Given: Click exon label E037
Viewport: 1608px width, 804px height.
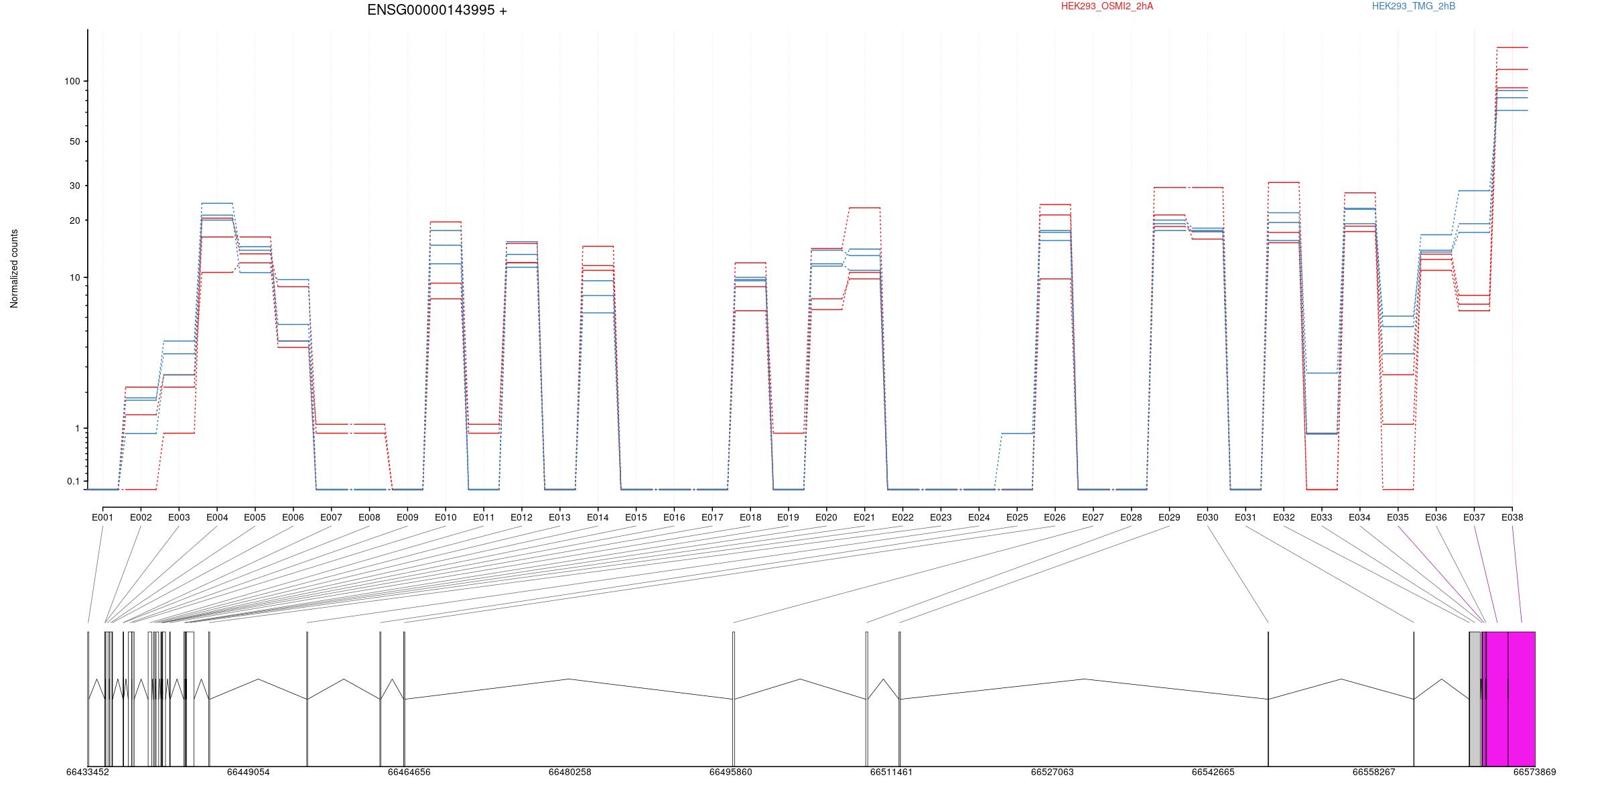Looking at the screenshot, I should 1474,517.
